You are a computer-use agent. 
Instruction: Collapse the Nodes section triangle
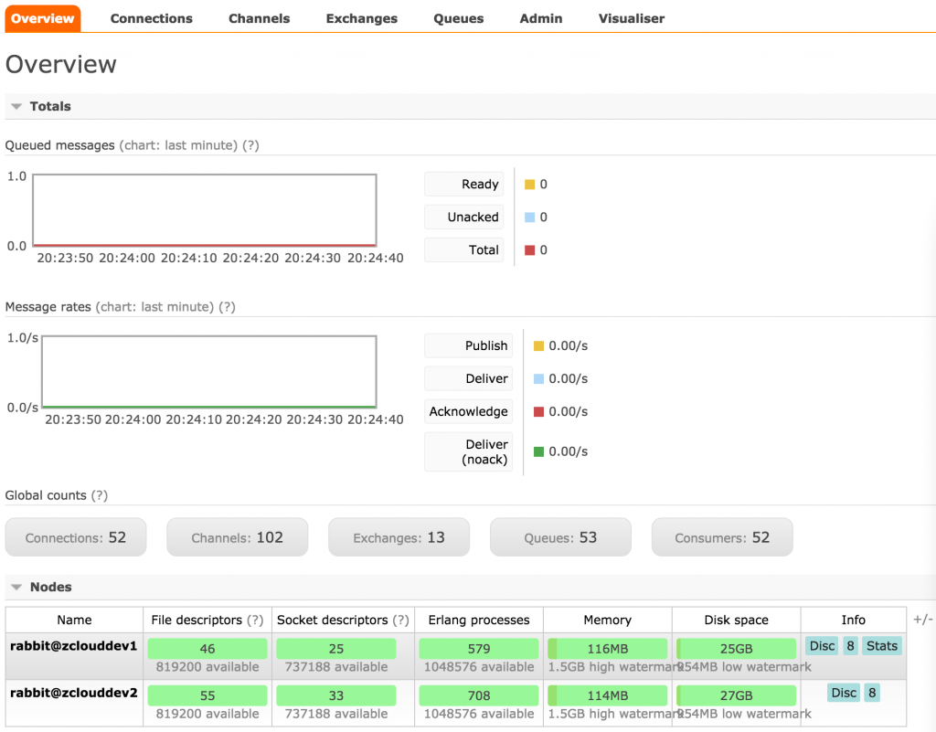pyautogui.click(x=16, y=587)
